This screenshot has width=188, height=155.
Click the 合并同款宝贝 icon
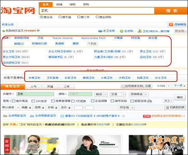5,116
